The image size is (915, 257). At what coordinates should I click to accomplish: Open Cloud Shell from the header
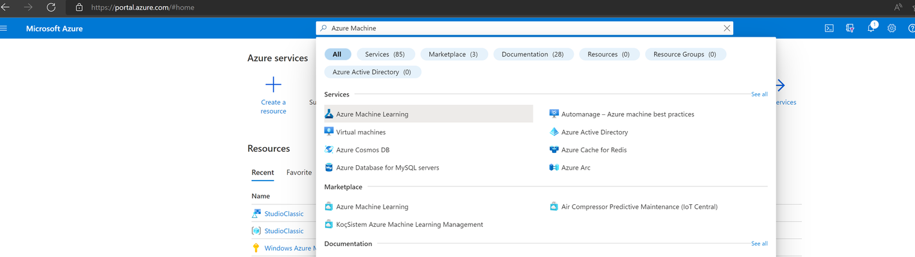829,28
